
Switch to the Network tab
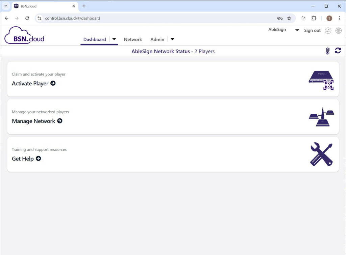click(133, 39)
